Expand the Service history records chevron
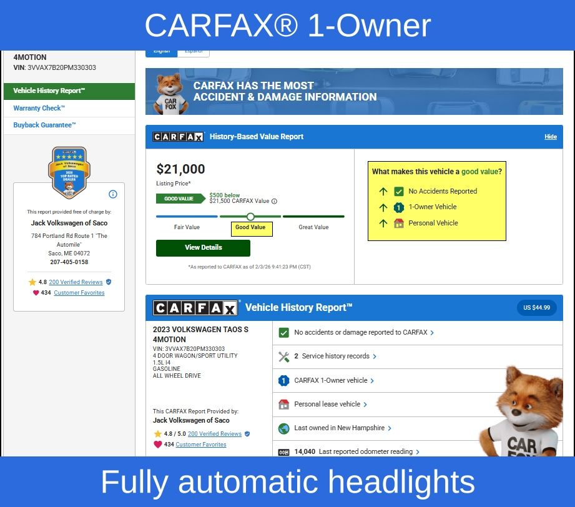 (x=375, y=357)
